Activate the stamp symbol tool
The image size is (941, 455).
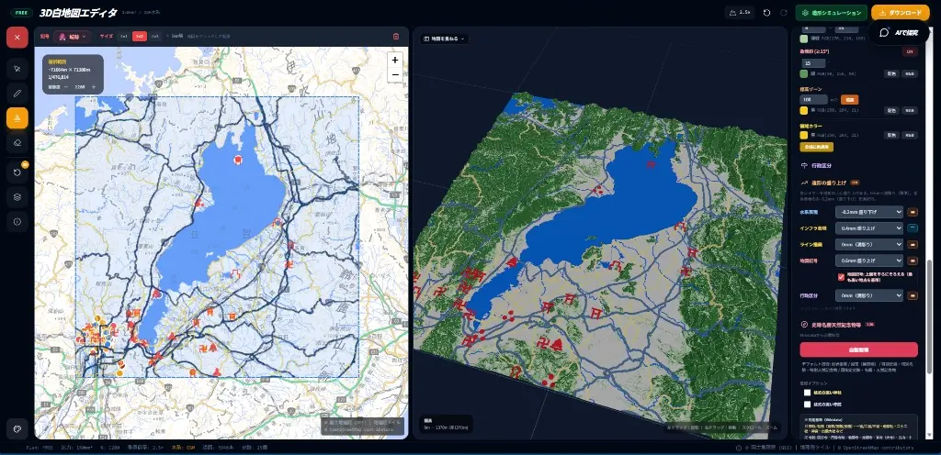[17, 118]
